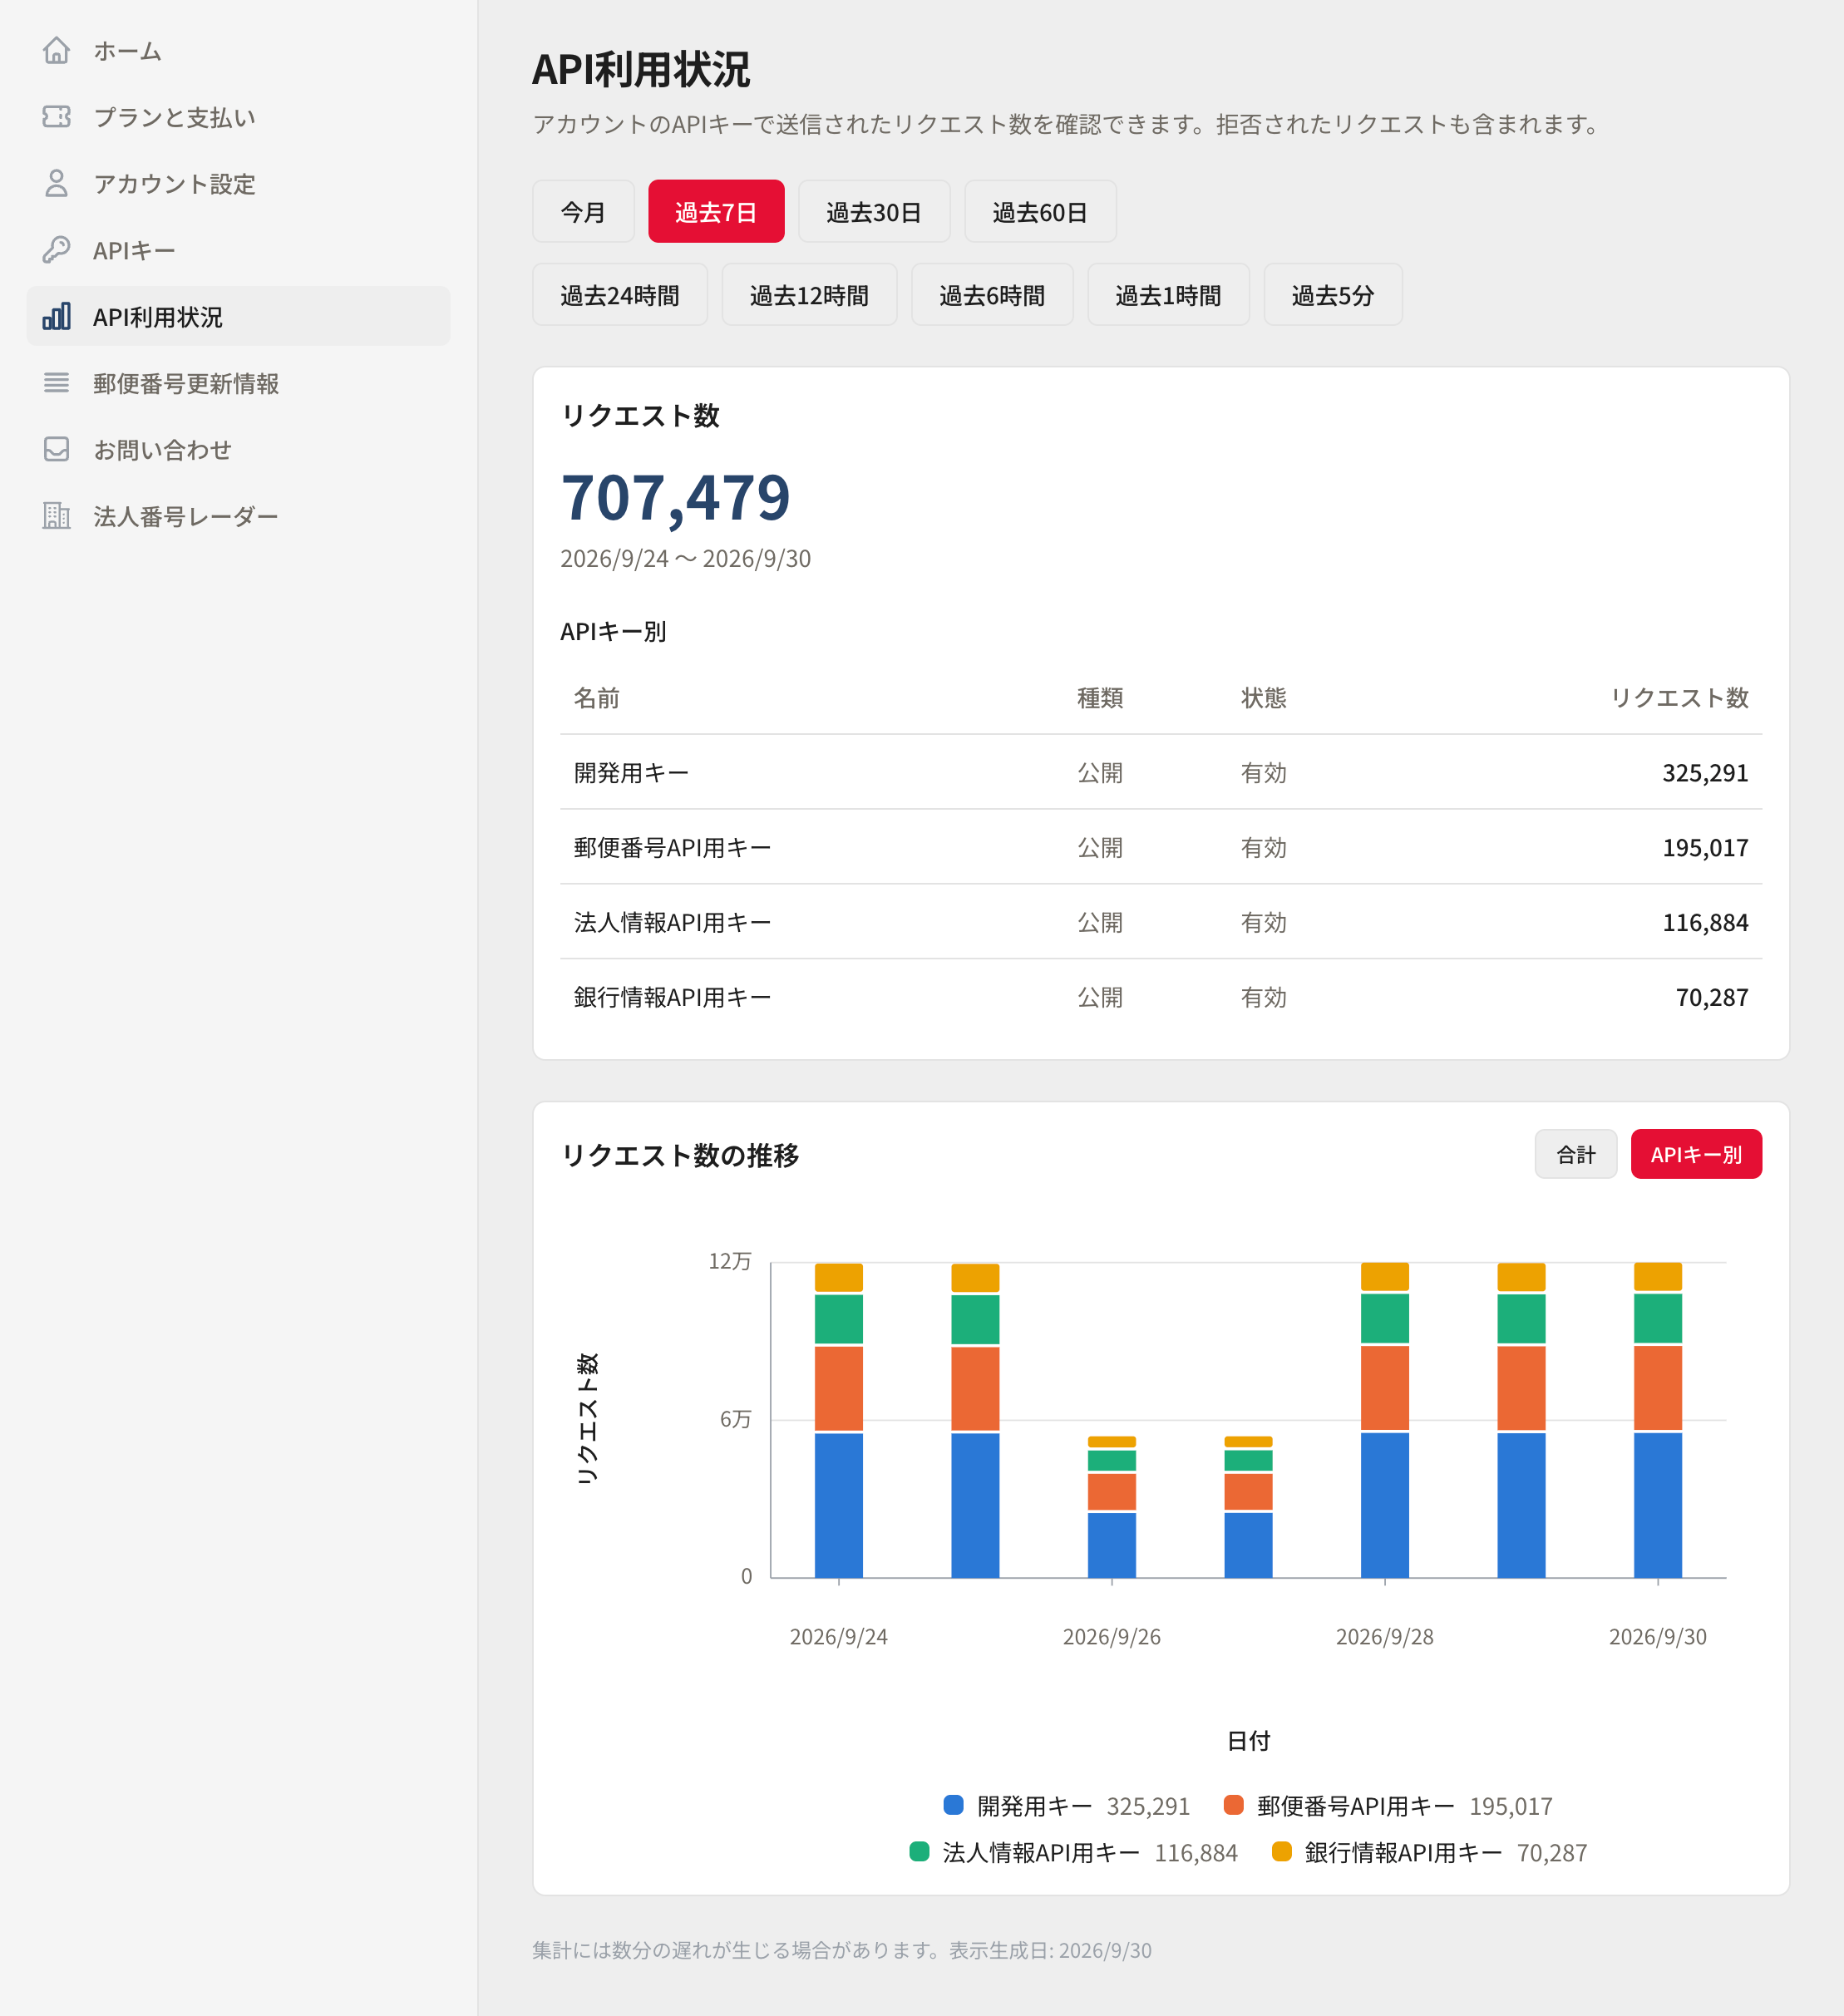Open 法人番号レーダー from the sidebar
This screenshot has height=2016, width=1844.
[x=238, y=516]
